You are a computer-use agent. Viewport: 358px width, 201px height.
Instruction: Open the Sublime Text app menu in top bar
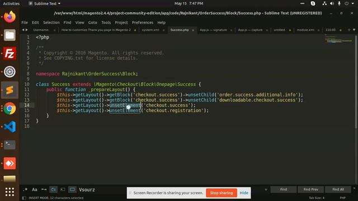pyautogui.click(x=45, y=3)
